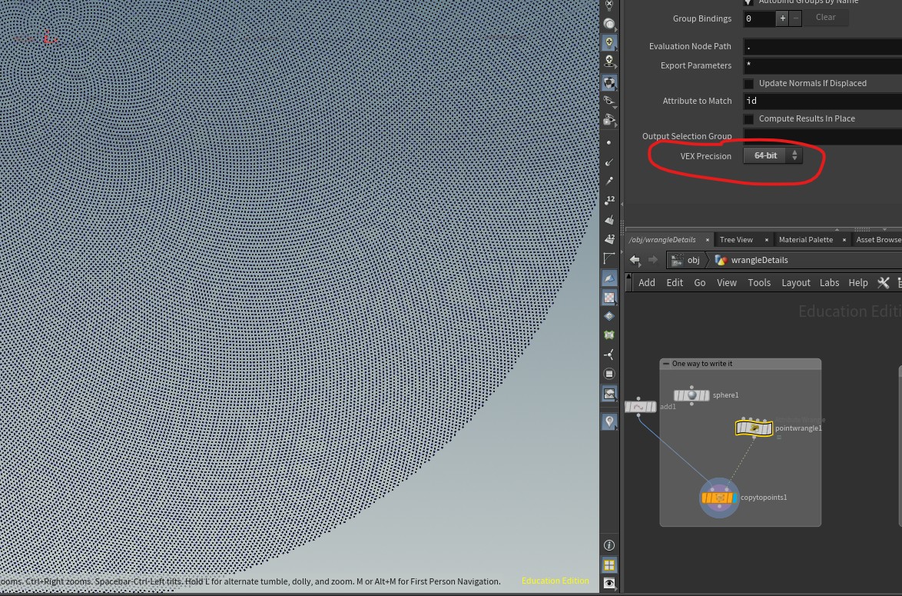902x596 pixels.
Task: Click the yellow grid layout icon
Action: [x=609, y=565]
